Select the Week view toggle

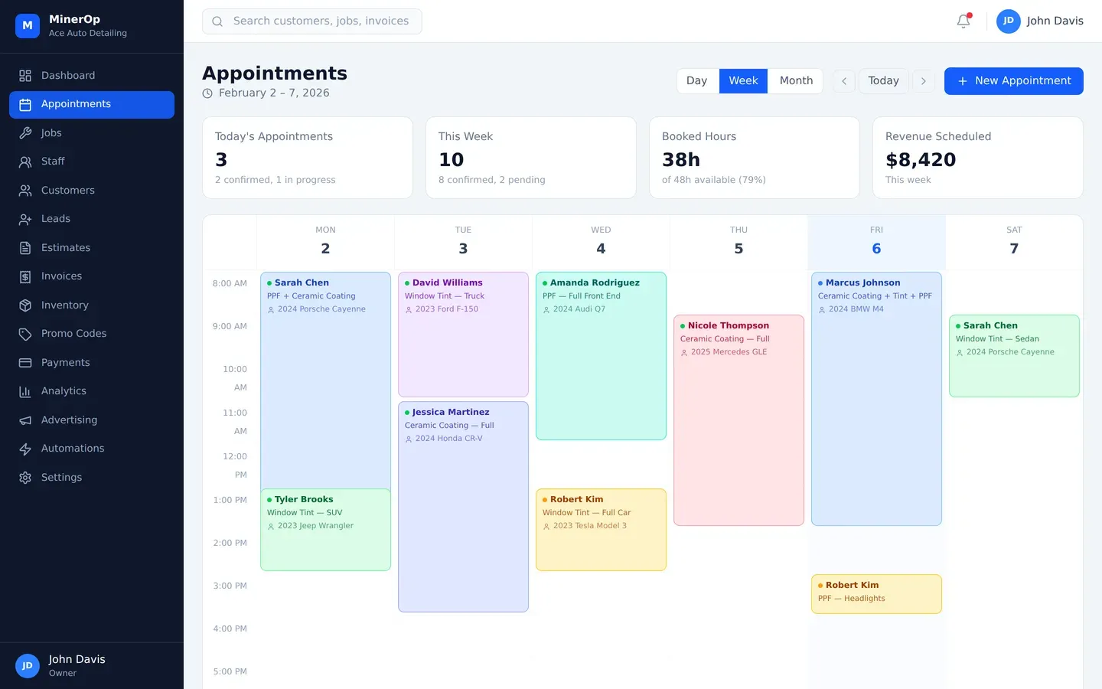click(743, 81)
